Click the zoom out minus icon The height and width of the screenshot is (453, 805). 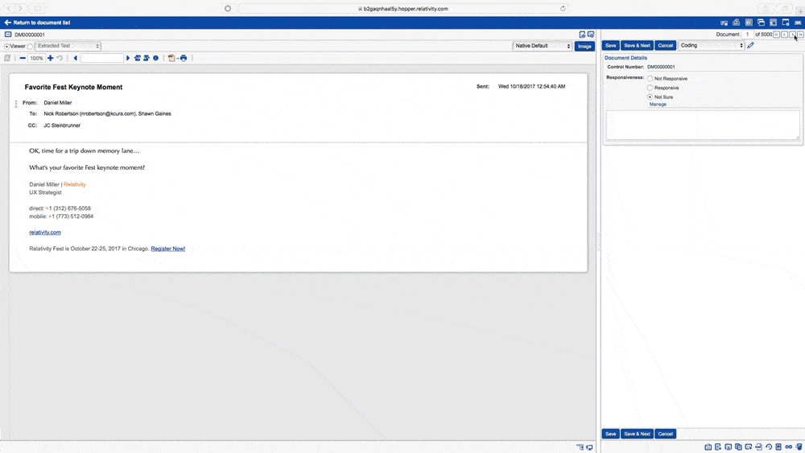click(x=22, y=58)
